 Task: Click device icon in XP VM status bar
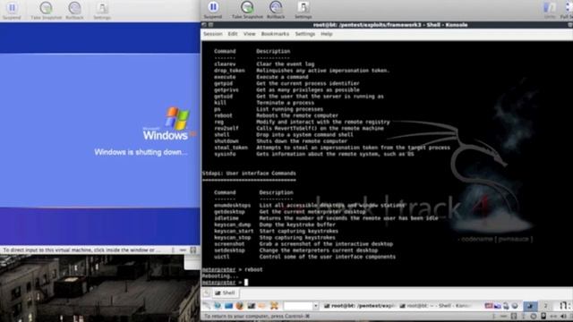tap(193, 250)
